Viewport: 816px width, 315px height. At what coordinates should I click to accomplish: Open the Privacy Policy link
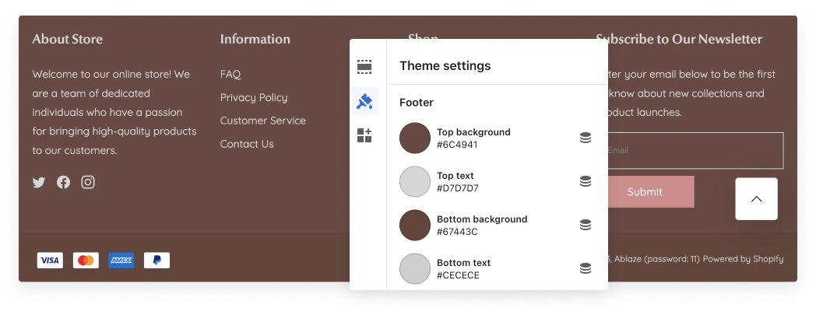point(253,98)
